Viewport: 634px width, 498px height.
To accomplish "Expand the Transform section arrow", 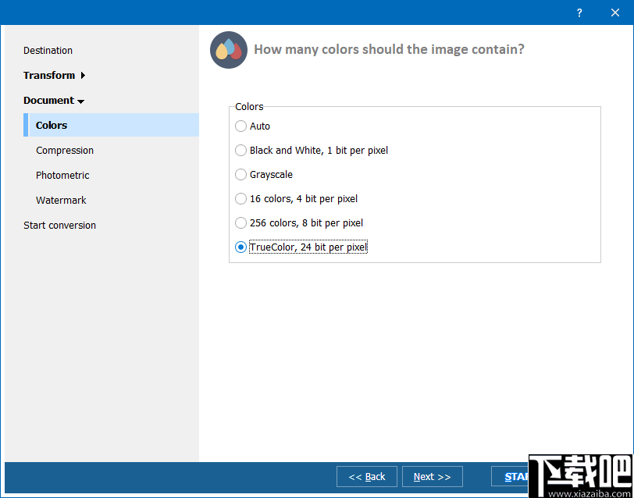I will 83,75.
